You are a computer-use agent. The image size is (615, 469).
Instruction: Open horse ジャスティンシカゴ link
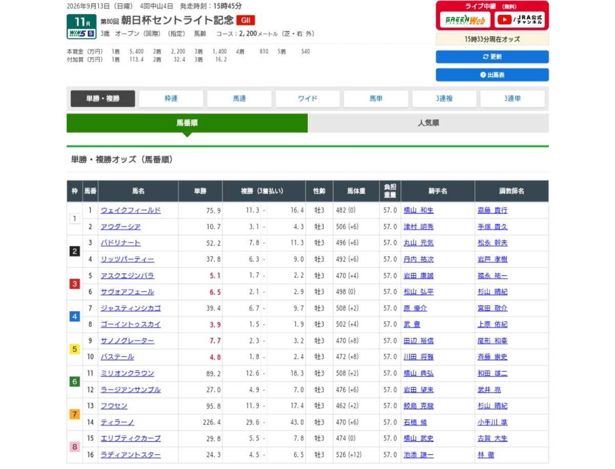pyautogui.click(x=131, y=308)
